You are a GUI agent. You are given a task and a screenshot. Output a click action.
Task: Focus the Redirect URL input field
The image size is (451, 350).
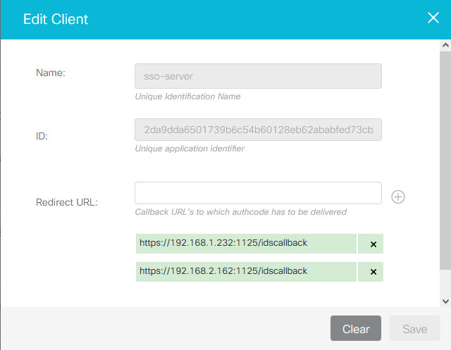click(x=258, y=193)
